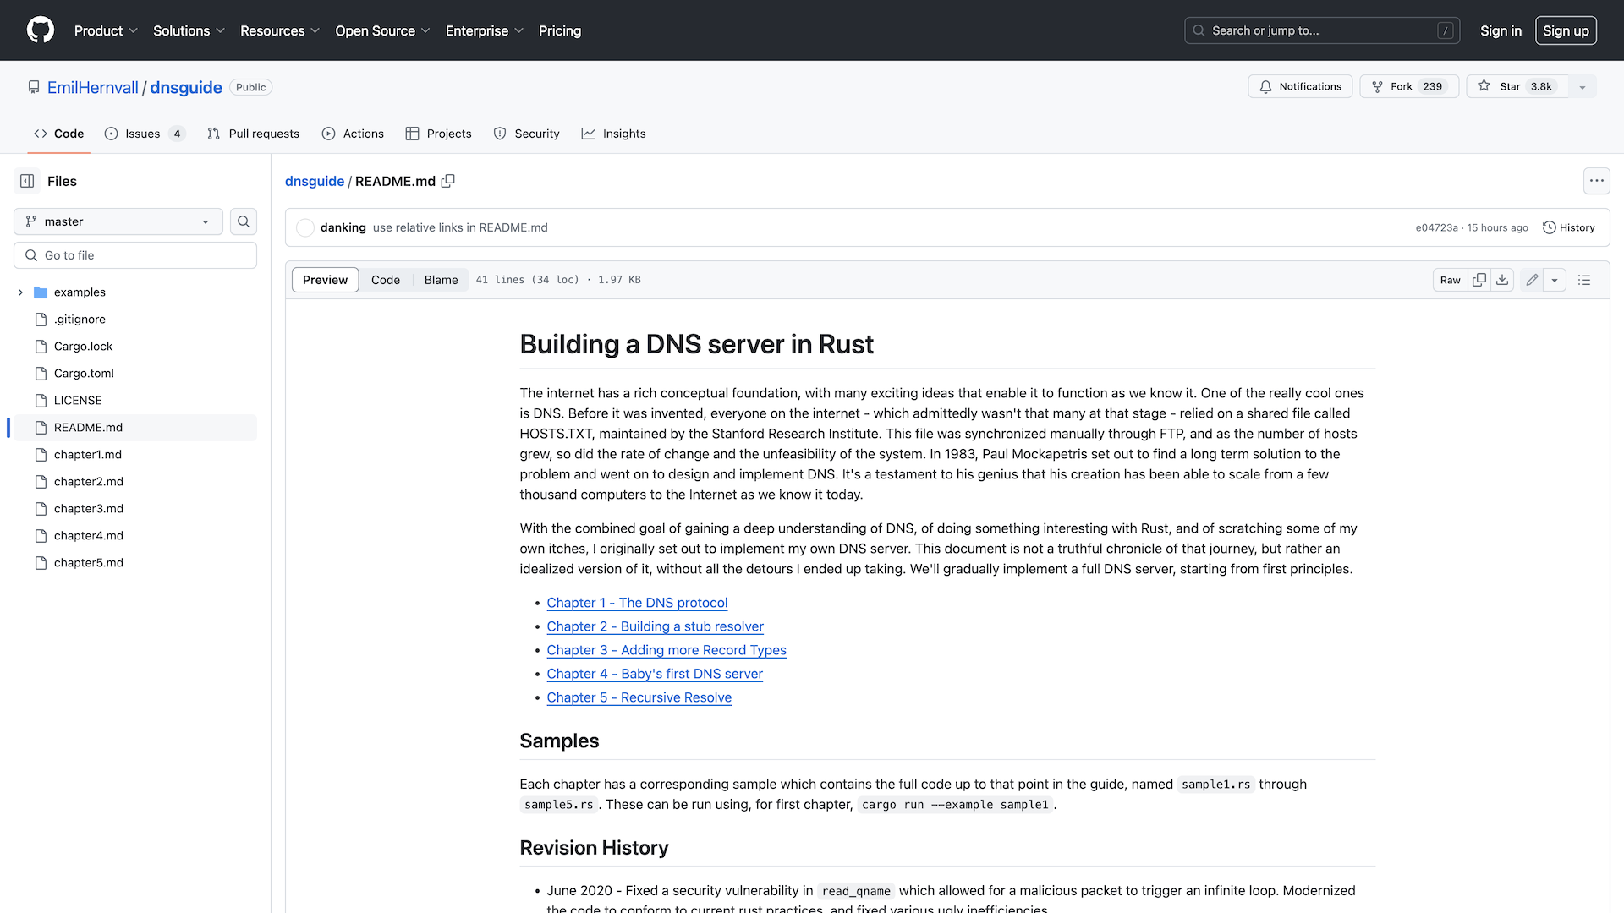Select README.md in file tree
The width and height of the screenshot is (1624, 913).
[135, 428]
